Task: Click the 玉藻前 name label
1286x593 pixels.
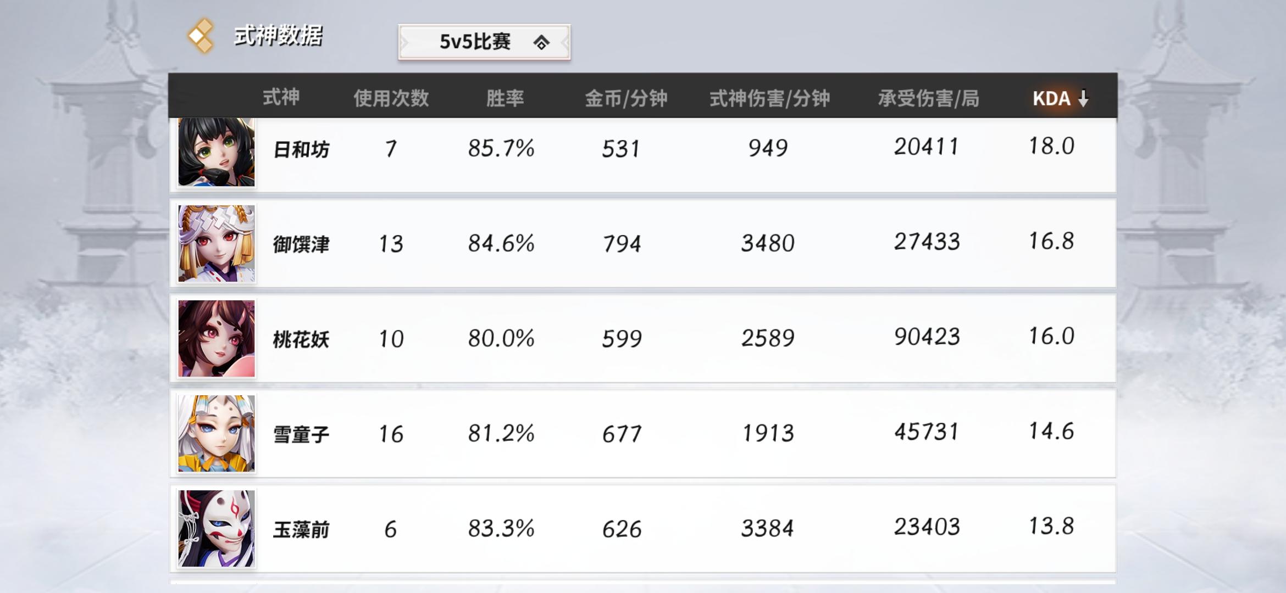Action: [x=301, y=530]
